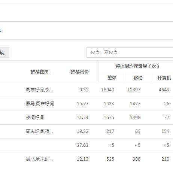Click the 12.13 recommended bid cell

[82, 159]
